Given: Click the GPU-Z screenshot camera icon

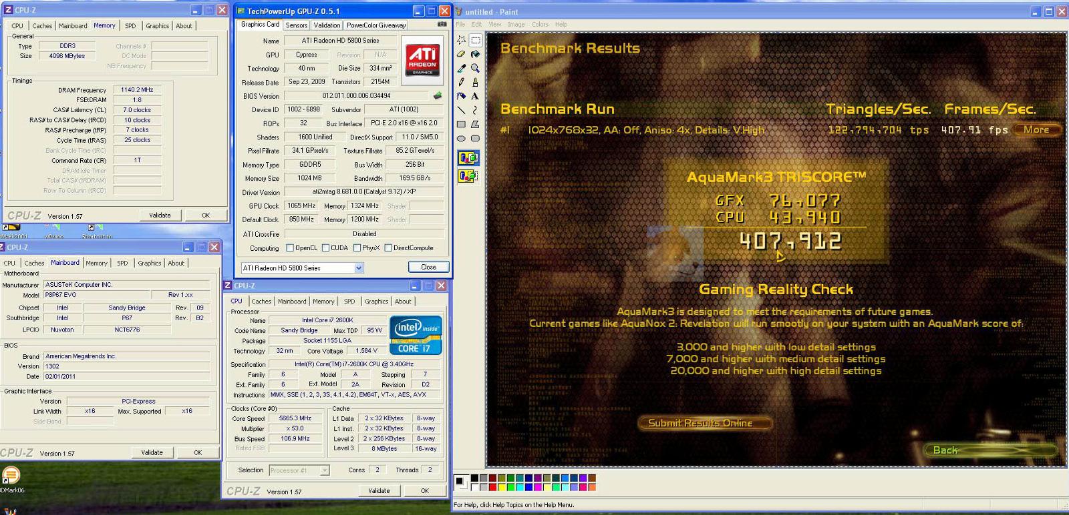Looking at the screenshot, I should [442, 25].
